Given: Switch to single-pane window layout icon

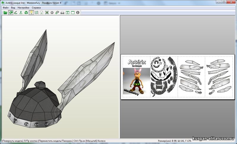Looking at the screenshot, I should click(x=73, y=13).
